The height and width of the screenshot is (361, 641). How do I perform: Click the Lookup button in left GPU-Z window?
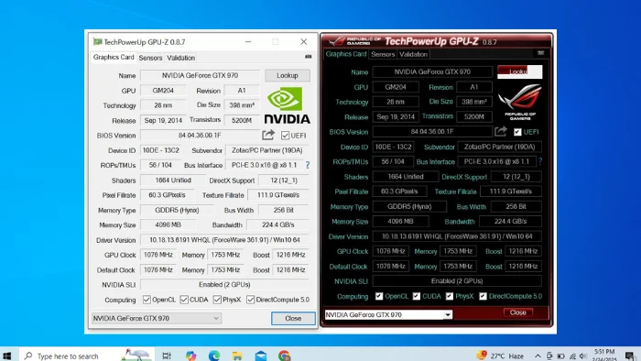click(288, 75)
